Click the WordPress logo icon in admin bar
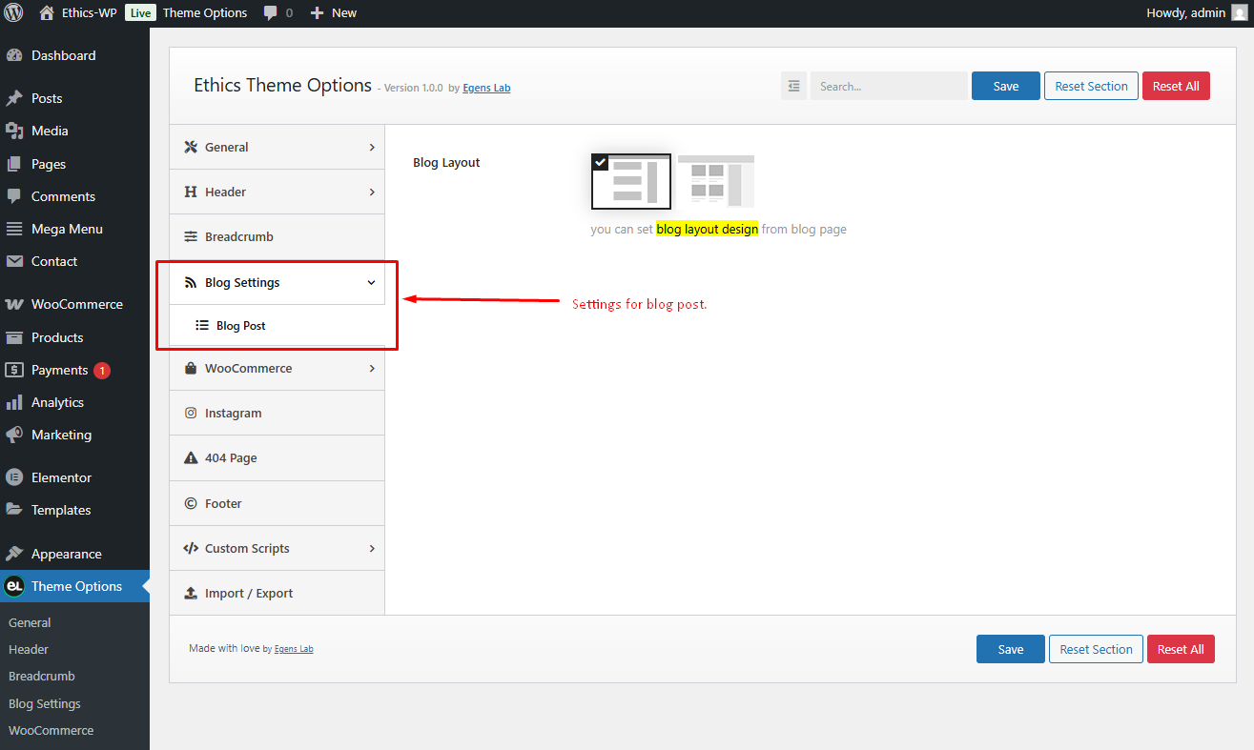1254x750 pixels. point(13,12)
